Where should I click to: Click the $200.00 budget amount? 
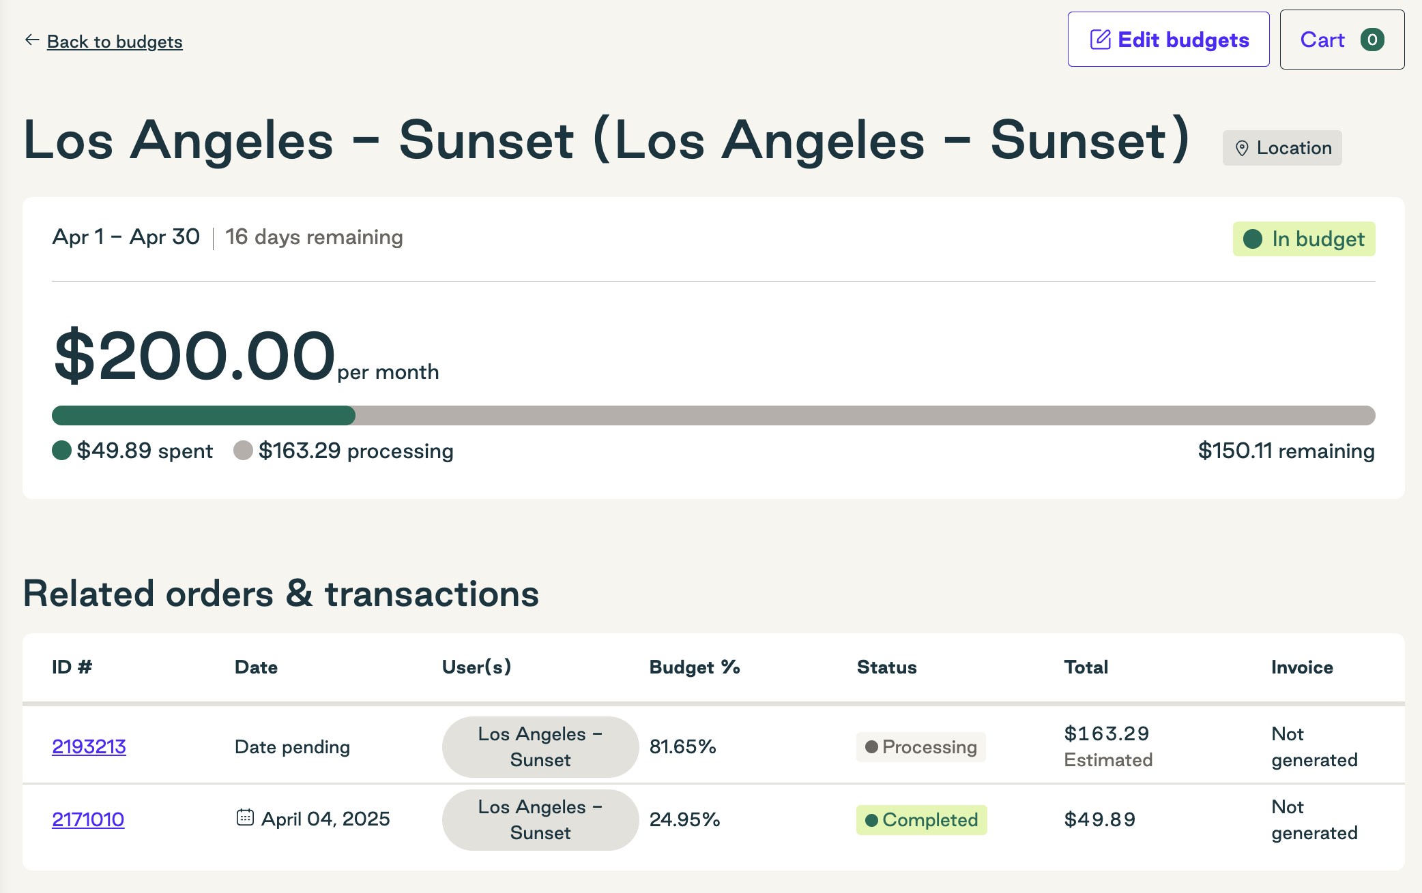pyautogui.click(x=194, y=355)
